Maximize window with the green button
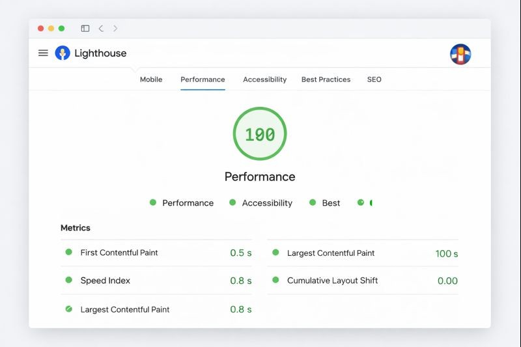The height and width of the screenshot is (347, 521). 61,29
